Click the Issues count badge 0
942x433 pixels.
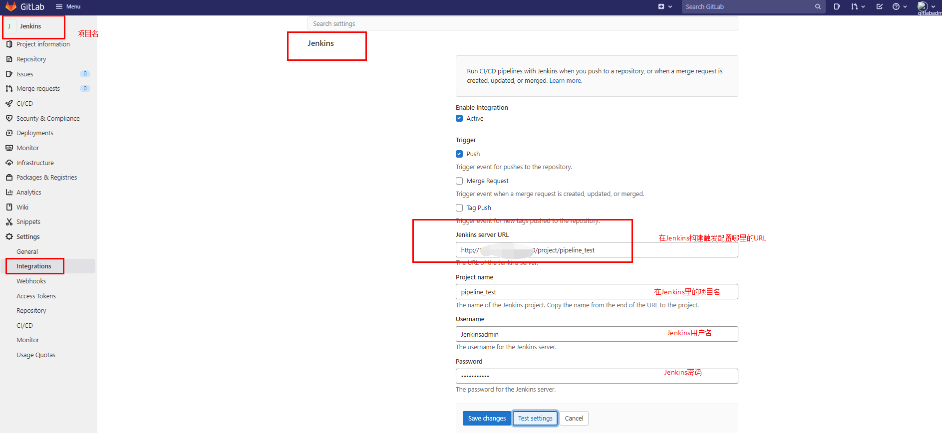[85, 74]
